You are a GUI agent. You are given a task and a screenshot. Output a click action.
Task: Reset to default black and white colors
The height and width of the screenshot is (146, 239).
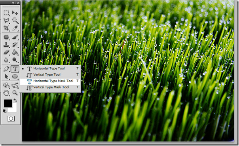pyautogui.click(x=5, y=111)
